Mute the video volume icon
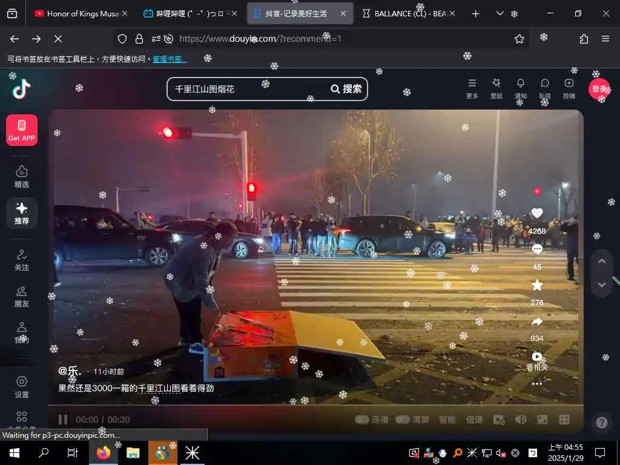 click(x=520, y=420)
